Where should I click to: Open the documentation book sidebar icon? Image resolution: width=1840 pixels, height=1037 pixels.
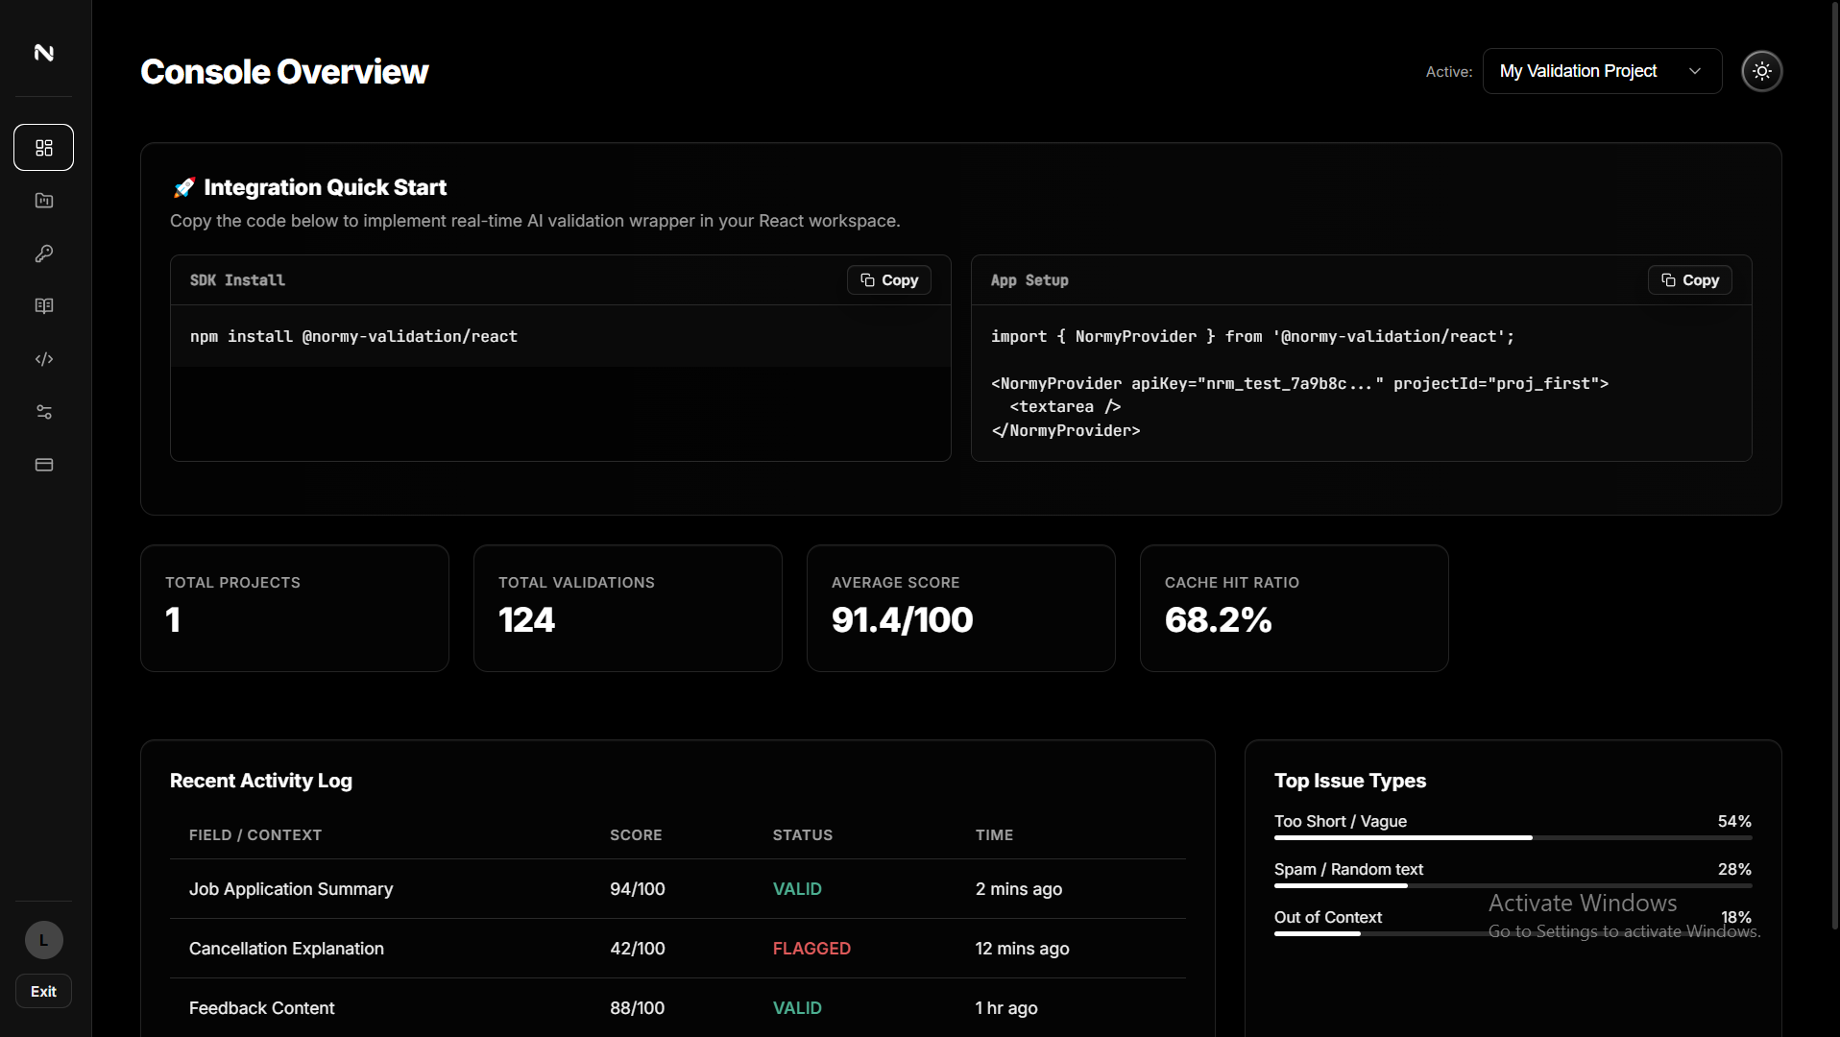click(44, 306)
